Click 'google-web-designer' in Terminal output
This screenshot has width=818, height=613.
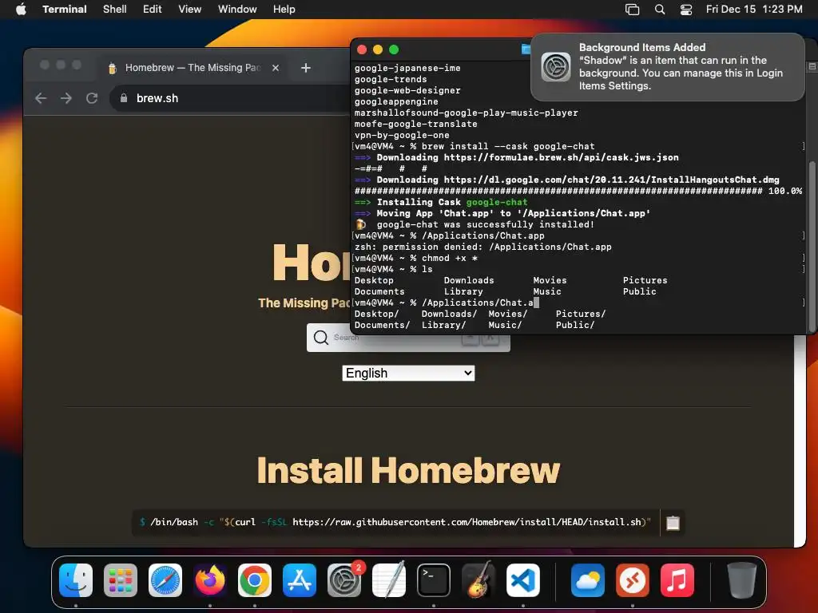[x=407, y=90]
